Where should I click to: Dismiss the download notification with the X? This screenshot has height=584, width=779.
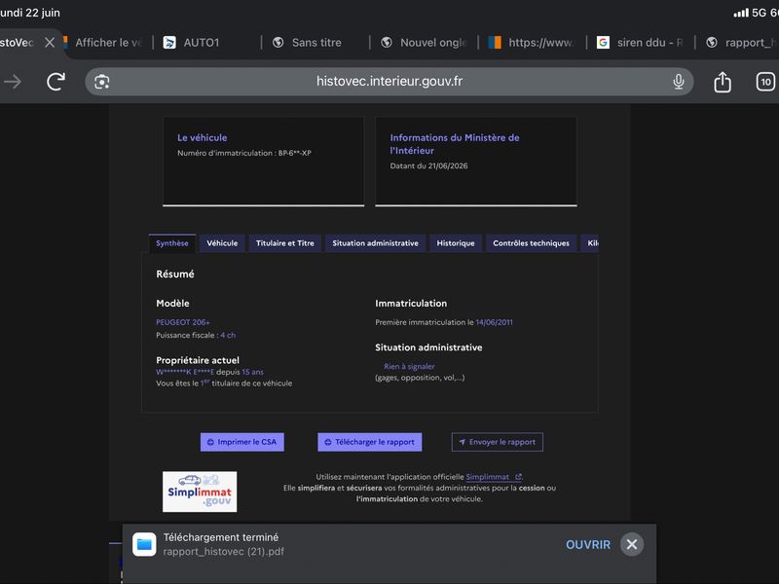pyautogui.click(x=632, y=545)
